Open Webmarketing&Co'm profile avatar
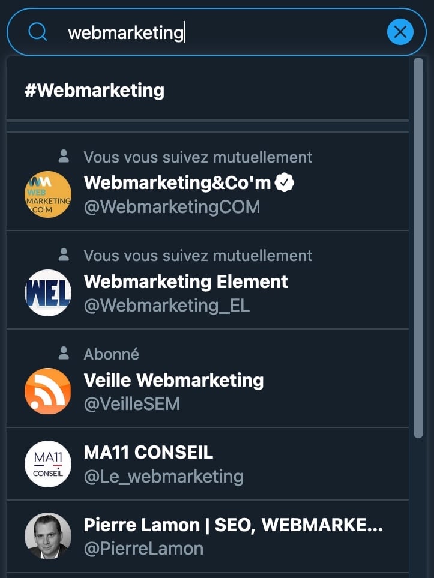 (x=48, y=194)
